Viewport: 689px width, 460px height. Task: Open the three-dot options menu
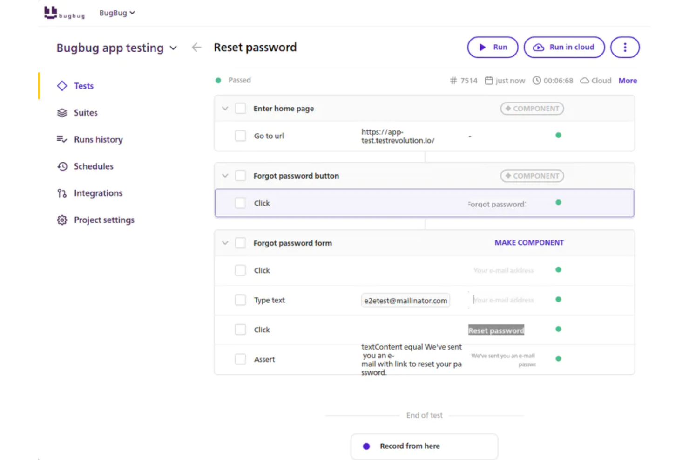[x=625, y=47]
